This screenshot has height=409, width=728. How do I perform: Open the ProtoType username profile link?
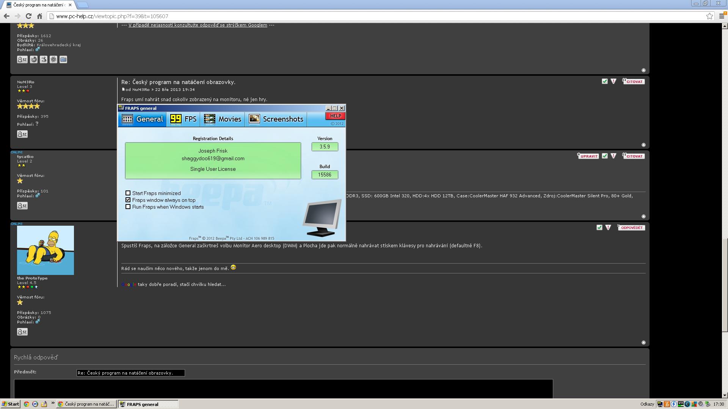point(32,278)
